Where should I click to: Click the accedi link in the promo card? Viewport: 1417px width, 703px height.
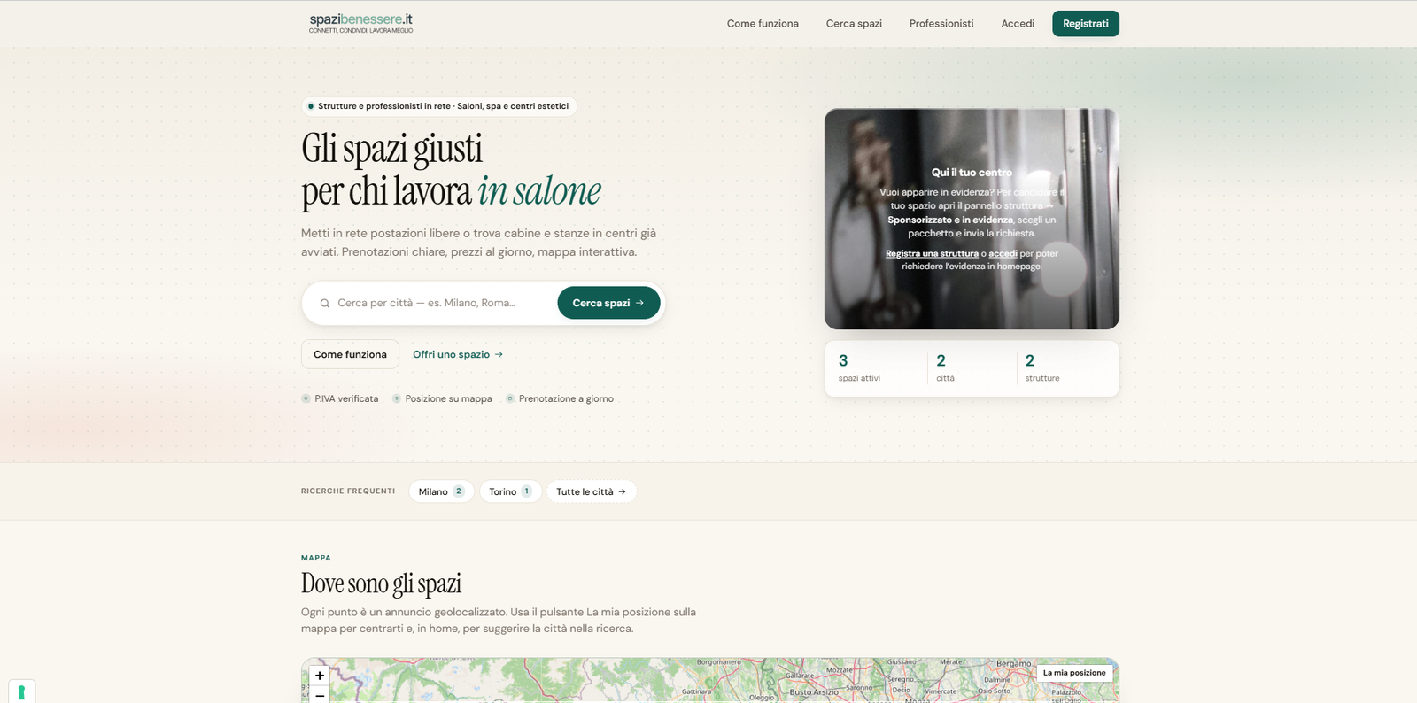[x=1003, y=253]
